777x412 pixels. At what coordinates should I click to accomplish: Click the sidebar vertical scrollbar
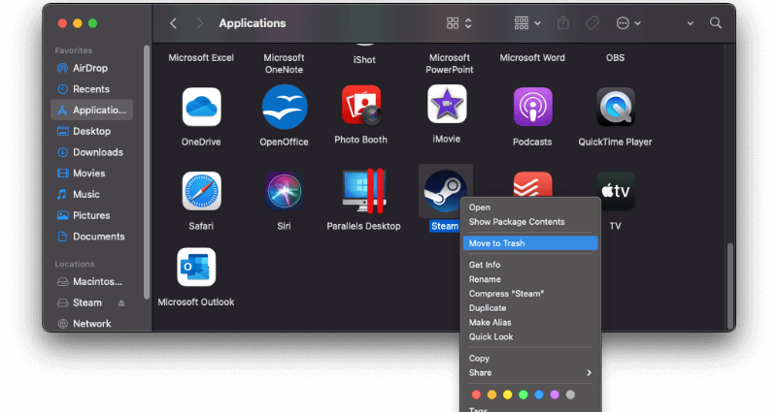[x=147, y=173]
